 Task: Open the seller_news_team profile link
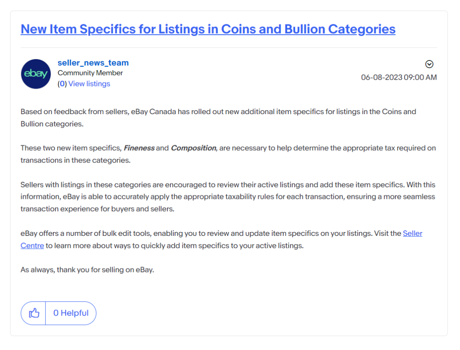93,63
